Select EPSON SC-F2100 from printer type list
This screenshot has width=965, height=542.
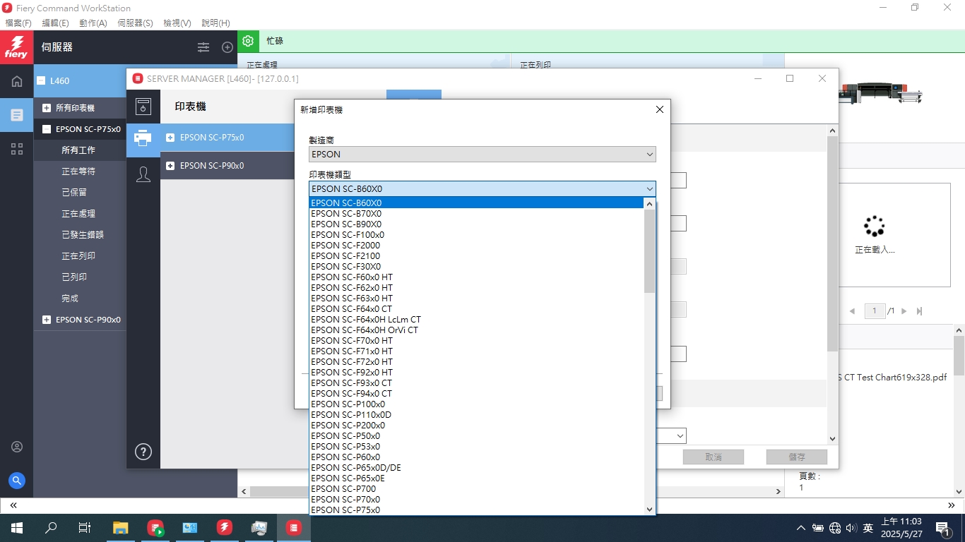click(345, 255)
